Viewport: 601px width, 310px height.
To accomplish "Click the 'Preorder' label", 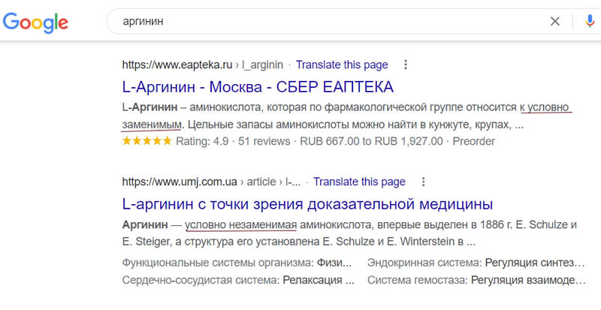I will [x=474, y=141].
